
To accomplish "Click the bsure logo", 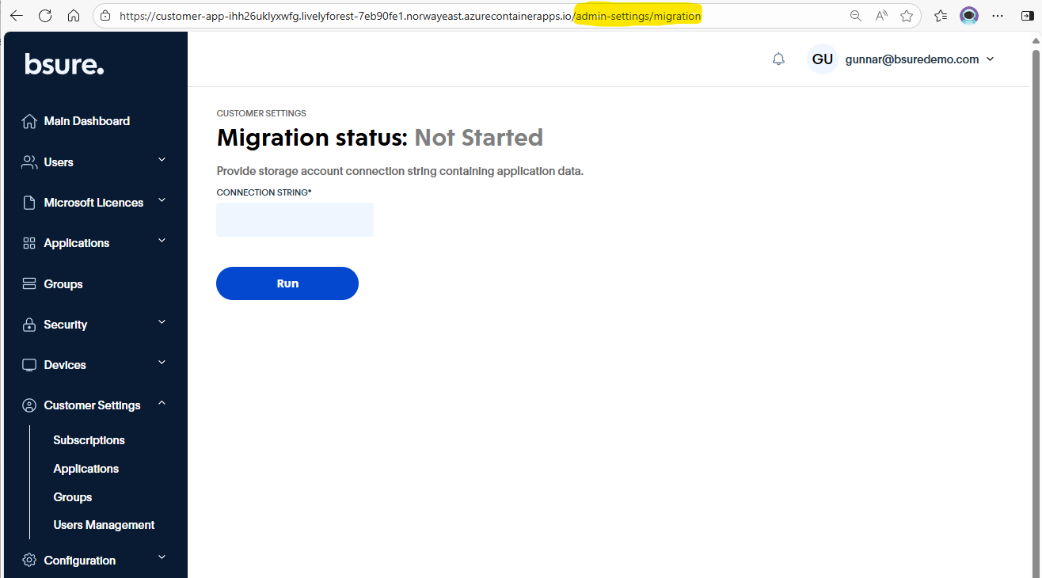I will click(x=64, y=64).
